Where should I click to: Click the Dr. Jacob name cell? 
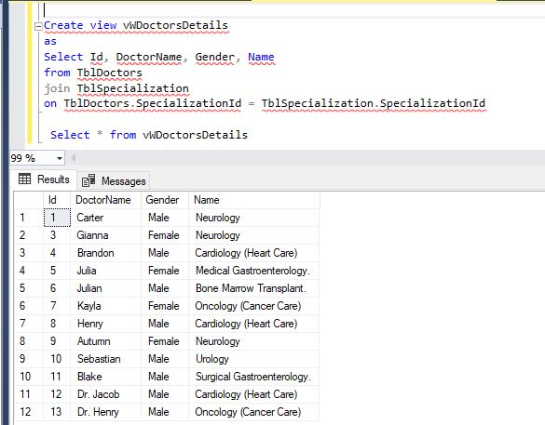tap(105, 394)
